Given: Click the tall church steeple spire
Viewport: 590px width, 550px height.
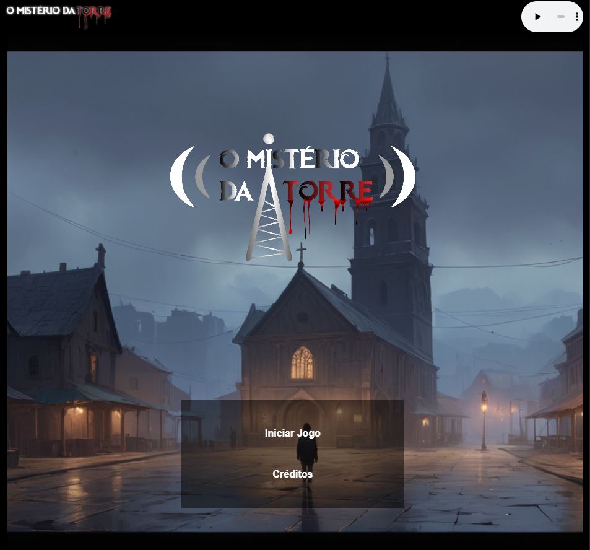Looking at the screenshot, I should 388,94.
